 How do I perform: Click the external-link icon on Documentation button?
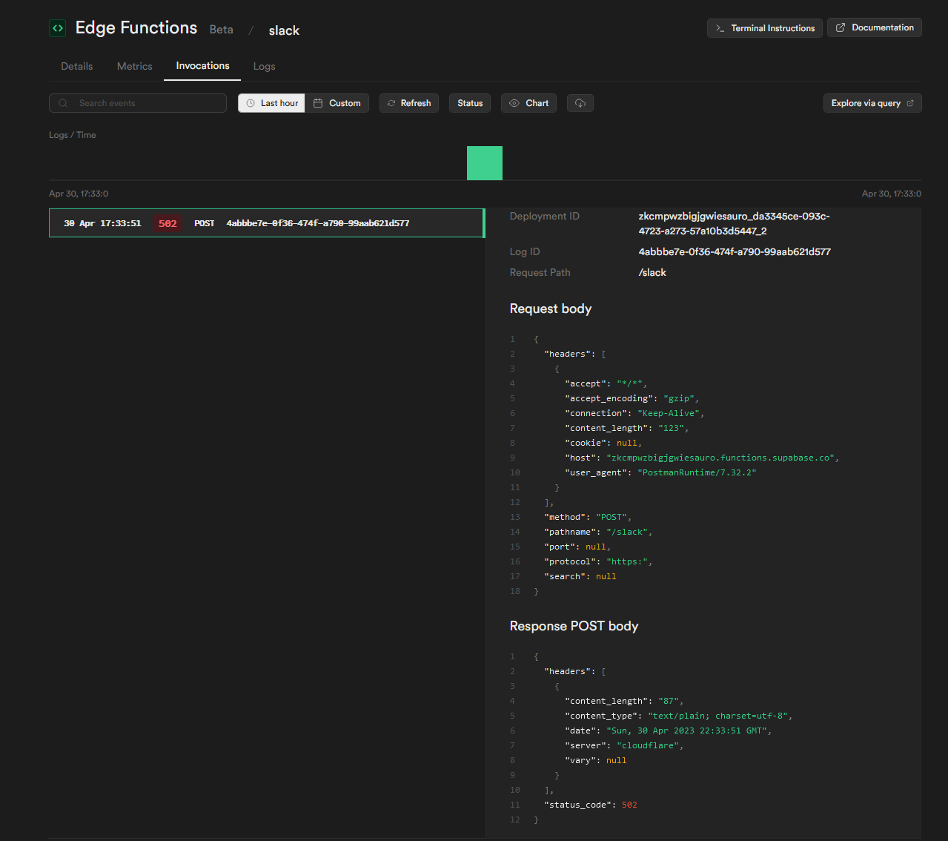(840, 27)
